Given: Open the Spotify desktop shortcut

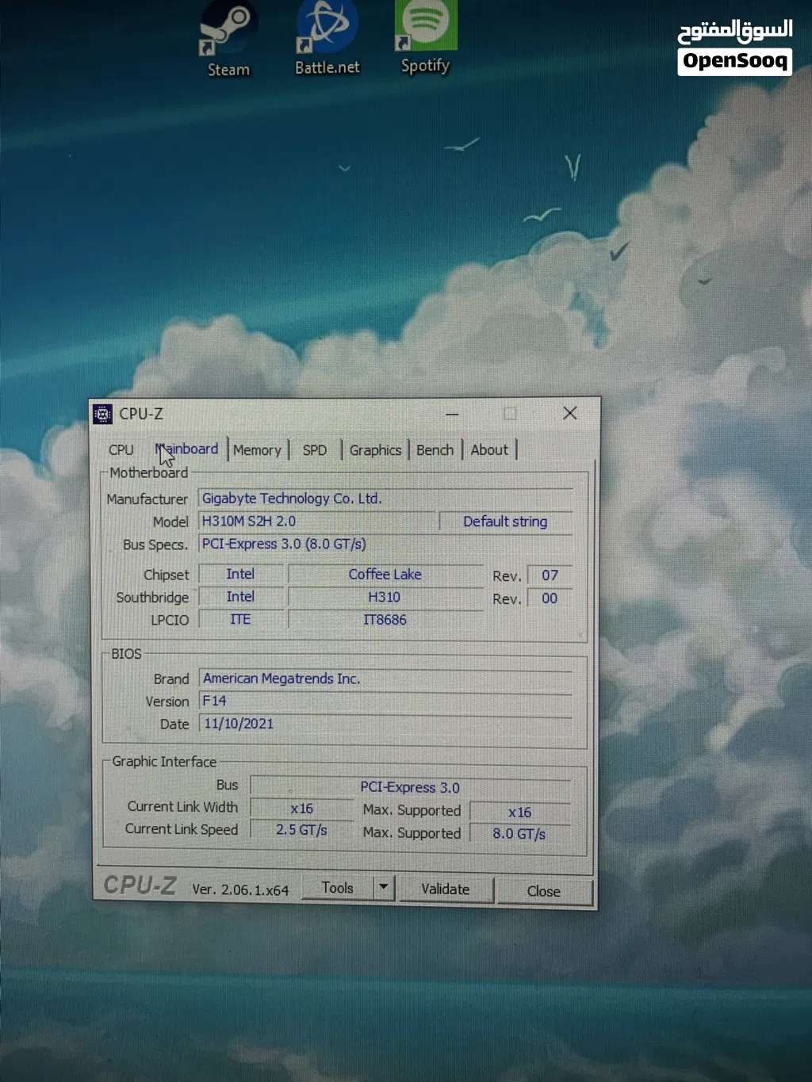Looking at the screenshot, I should (425, 36).
